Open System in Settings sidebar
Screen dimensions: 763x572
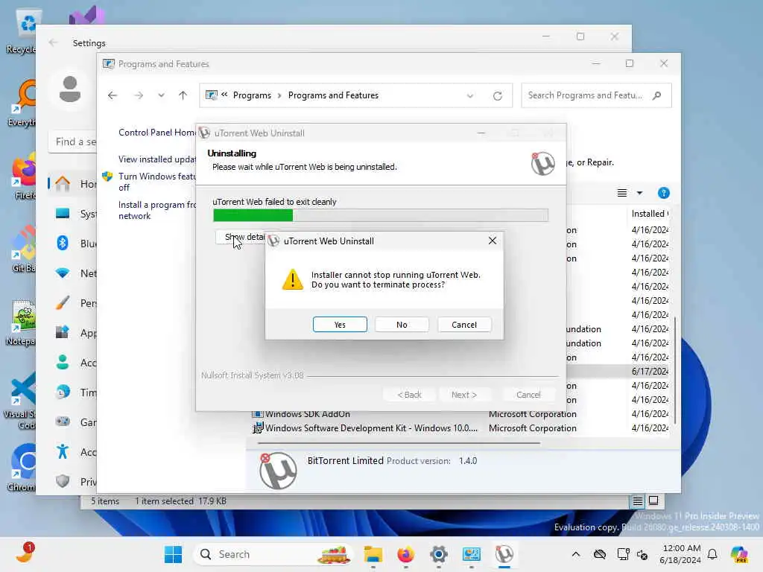tap(73, 214)
